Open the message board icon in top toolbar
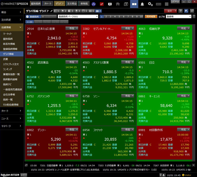197x177 pixels. click(x=110, y=4)
